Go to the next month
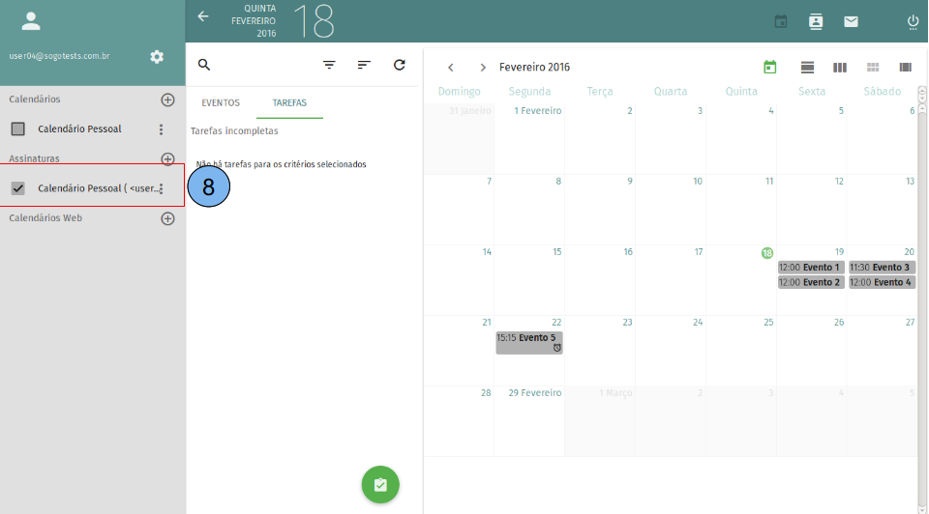Image resolution: width=929 pixels, height=514 pixels. [483, 68]
